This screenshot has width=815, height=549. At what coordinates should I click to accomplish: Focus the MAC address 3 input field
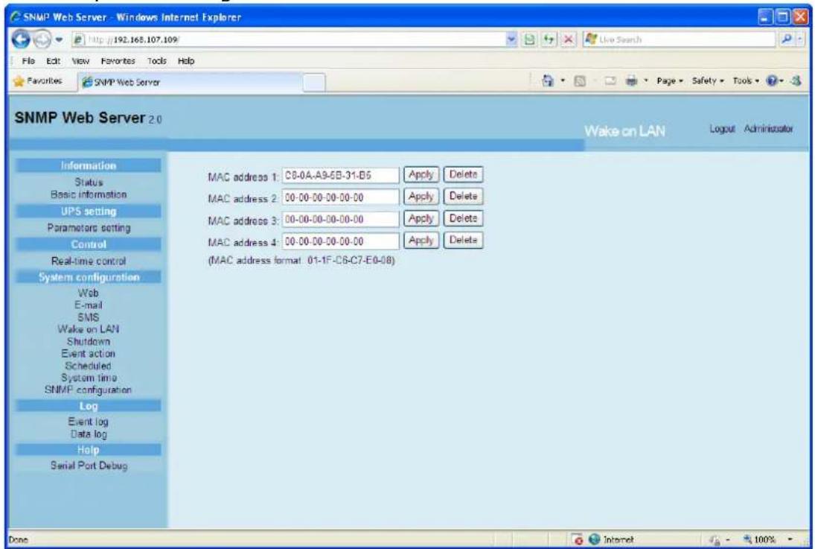pos(340,220)
